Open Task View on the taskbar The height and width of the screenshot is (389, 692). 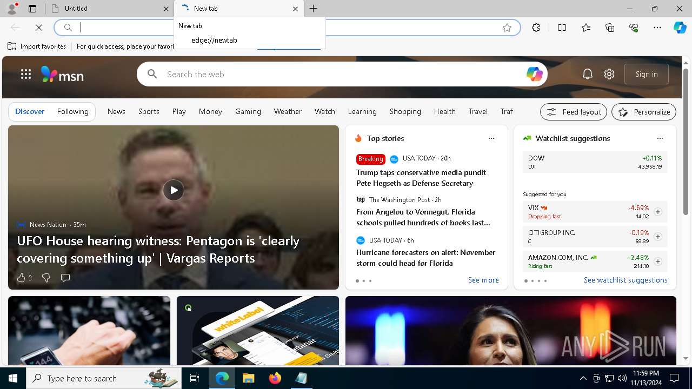click(195, 378)
